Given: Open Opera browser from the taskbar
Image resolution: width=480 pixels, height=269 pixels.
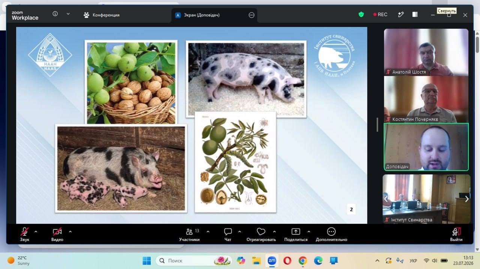Looking at the screenshot, I should (287, 260).
